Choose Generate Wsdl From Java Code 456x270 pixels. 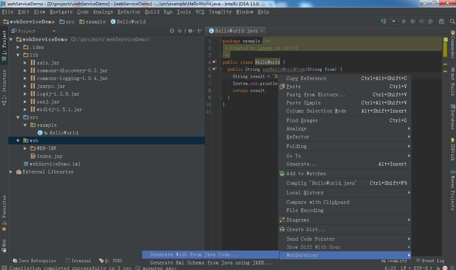tap(210, 255)
